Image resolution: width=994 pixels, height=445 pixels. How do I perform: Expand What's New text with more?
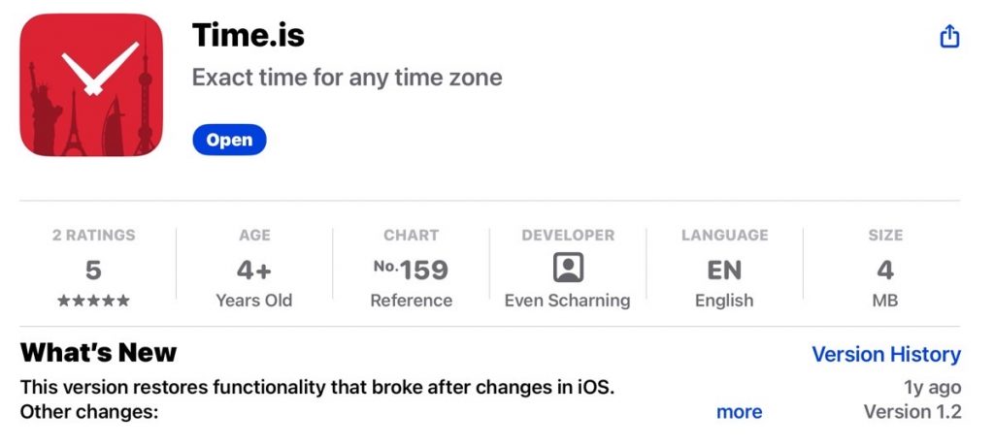739,412
